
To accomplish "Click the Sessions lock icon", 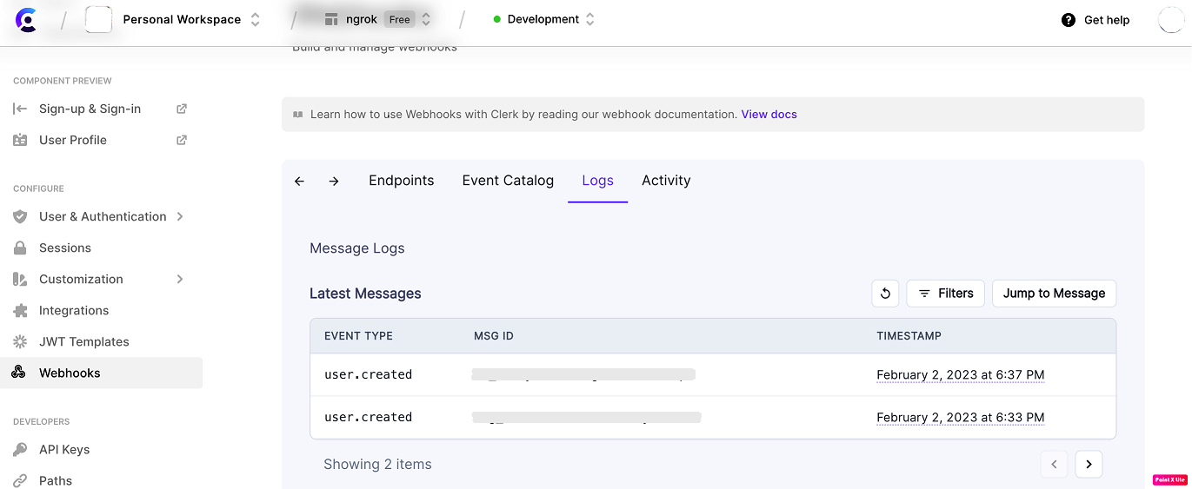I will pos(20,248).
